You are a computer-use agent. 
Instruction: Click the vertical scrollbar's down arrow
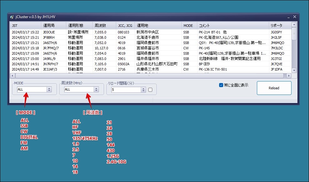(x=293, y=70)
